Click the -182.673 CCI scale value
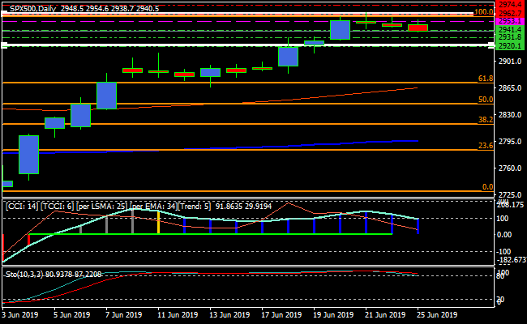 click(511, 260)
